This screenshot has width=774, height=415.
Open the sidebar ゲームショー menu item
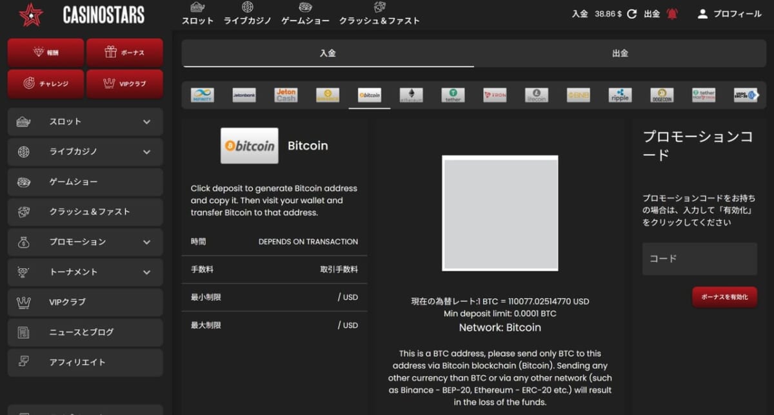[x=85, y=182]
